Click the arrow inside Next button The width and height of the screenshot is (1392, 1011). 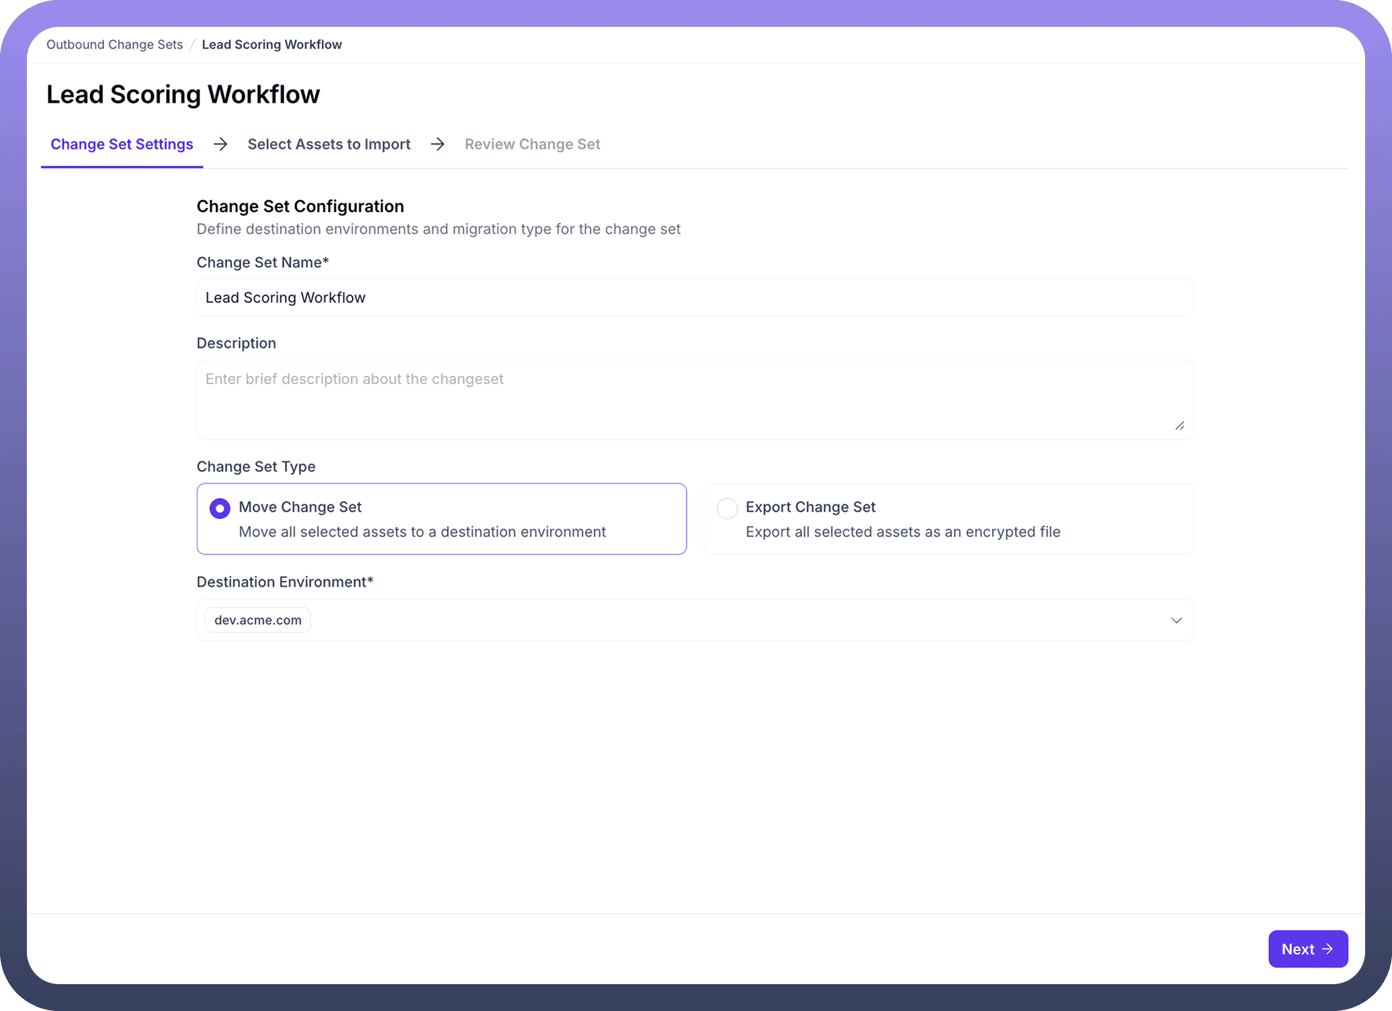coord(1328,949)
